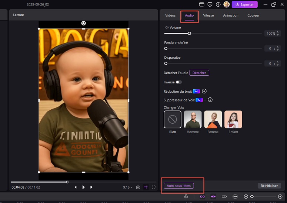The image size is (287, 203).
Task: Click the split clip icon
Action: [x=224, y=196]
